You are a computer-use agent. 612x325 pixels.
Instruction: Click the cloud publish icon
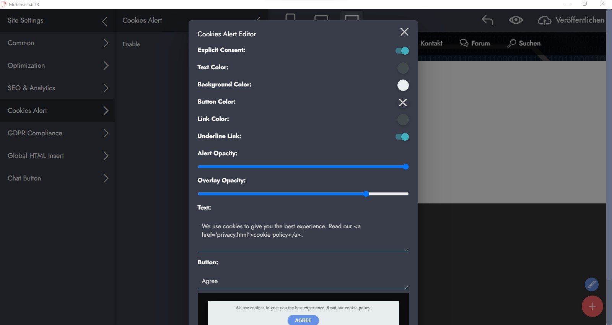pos(544,20)
